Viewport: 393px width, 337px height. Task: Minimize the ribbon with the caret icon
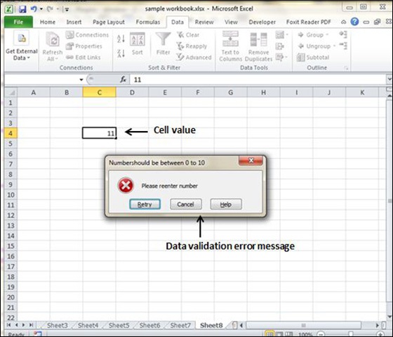(344, 22)
